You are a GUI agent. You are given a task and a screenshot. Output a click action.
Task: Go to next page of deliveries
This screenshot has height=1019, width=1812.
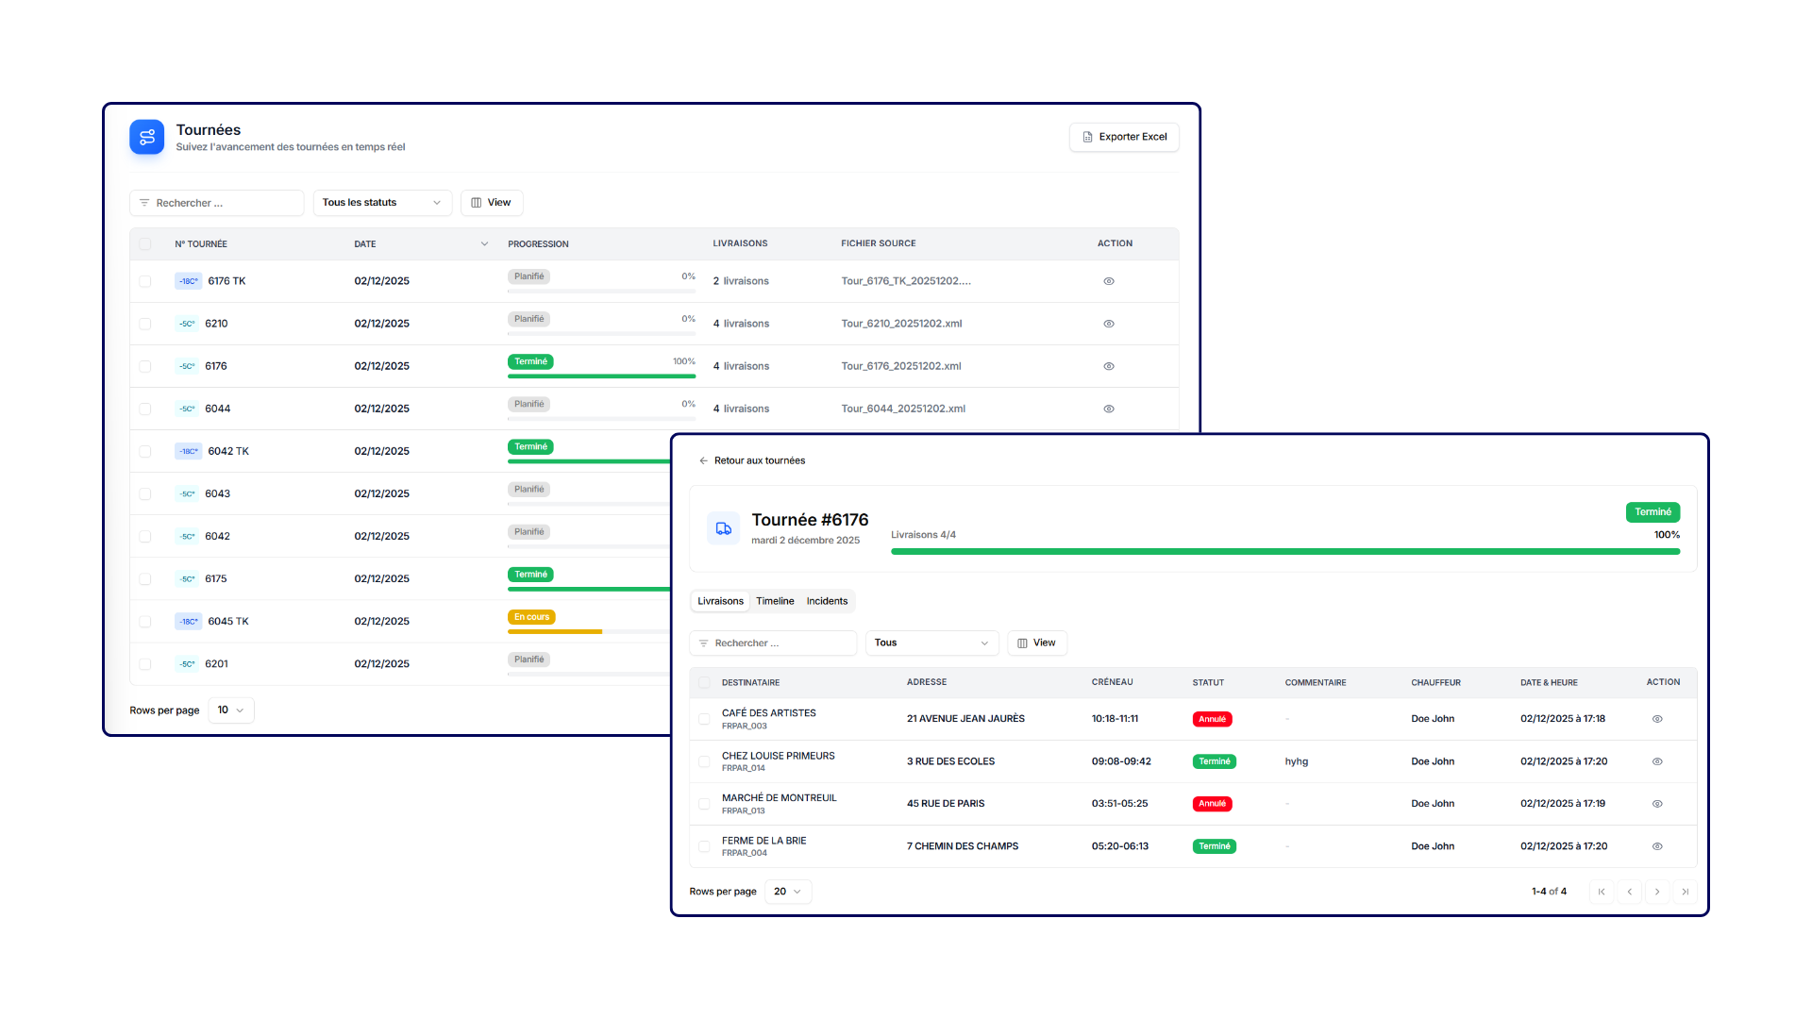click(1657, 892)
